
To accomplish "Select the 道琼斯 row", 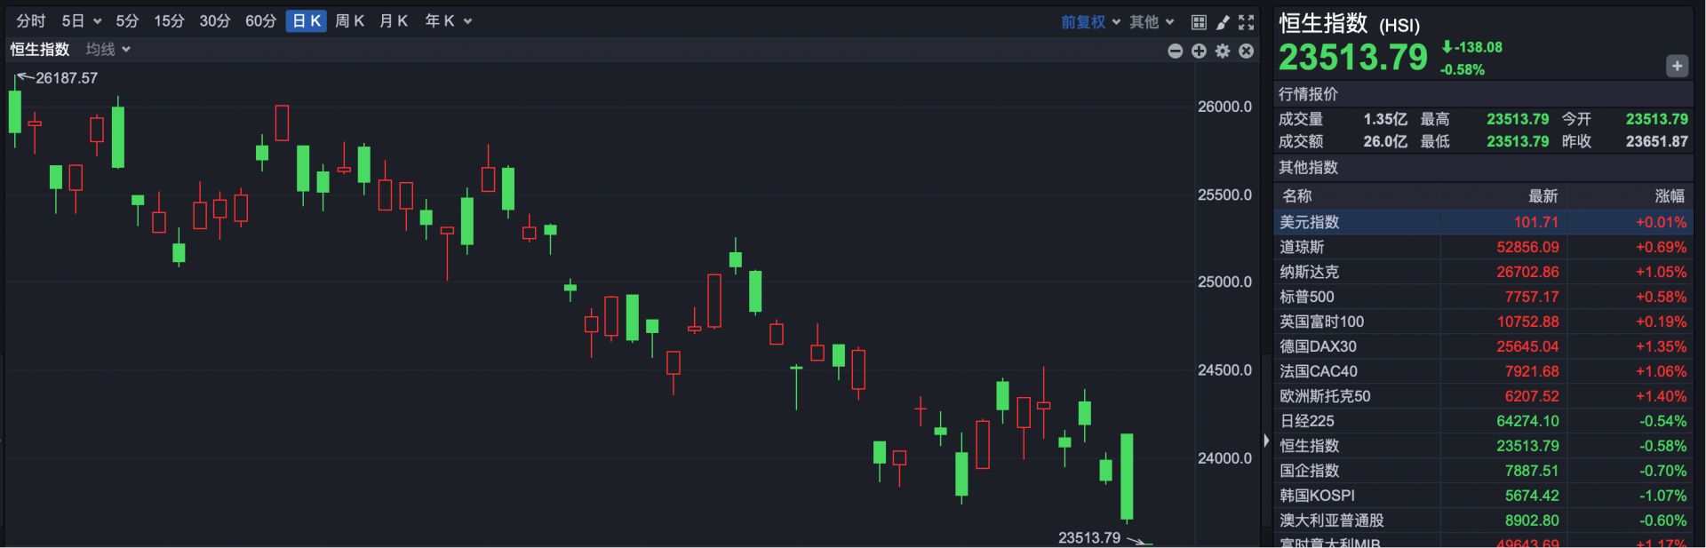I will tap(1483, 247).
